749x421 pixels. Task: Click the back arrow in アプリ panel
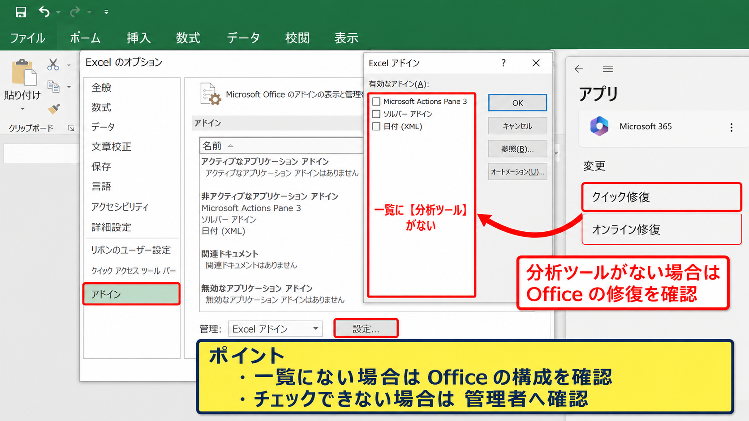(579, 69)
